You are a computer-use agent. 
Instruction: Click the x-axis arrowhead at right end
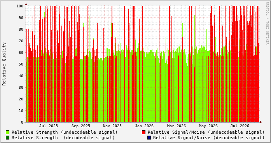(x=261, y=122)
